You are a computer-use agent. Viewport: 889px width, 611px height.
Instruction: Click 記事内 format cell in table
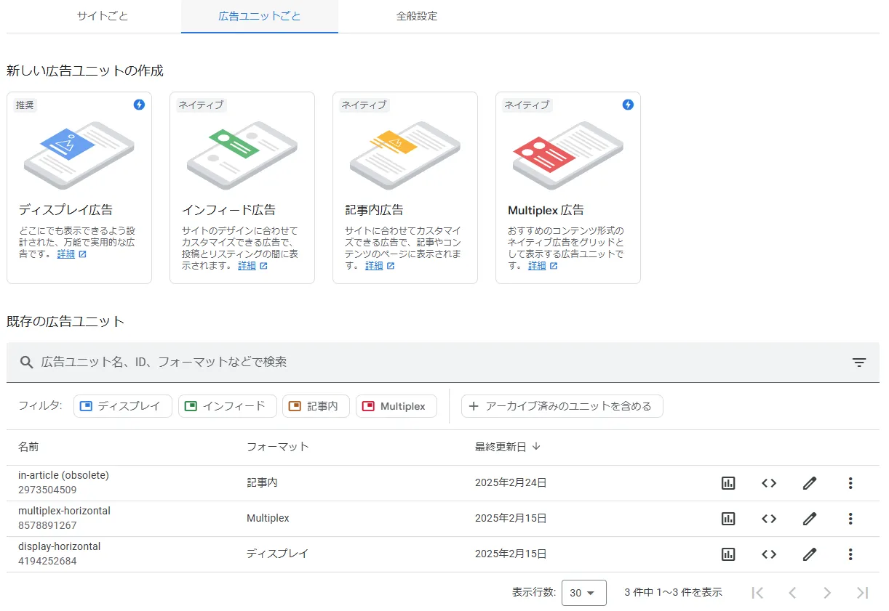[x=262, y=482]
